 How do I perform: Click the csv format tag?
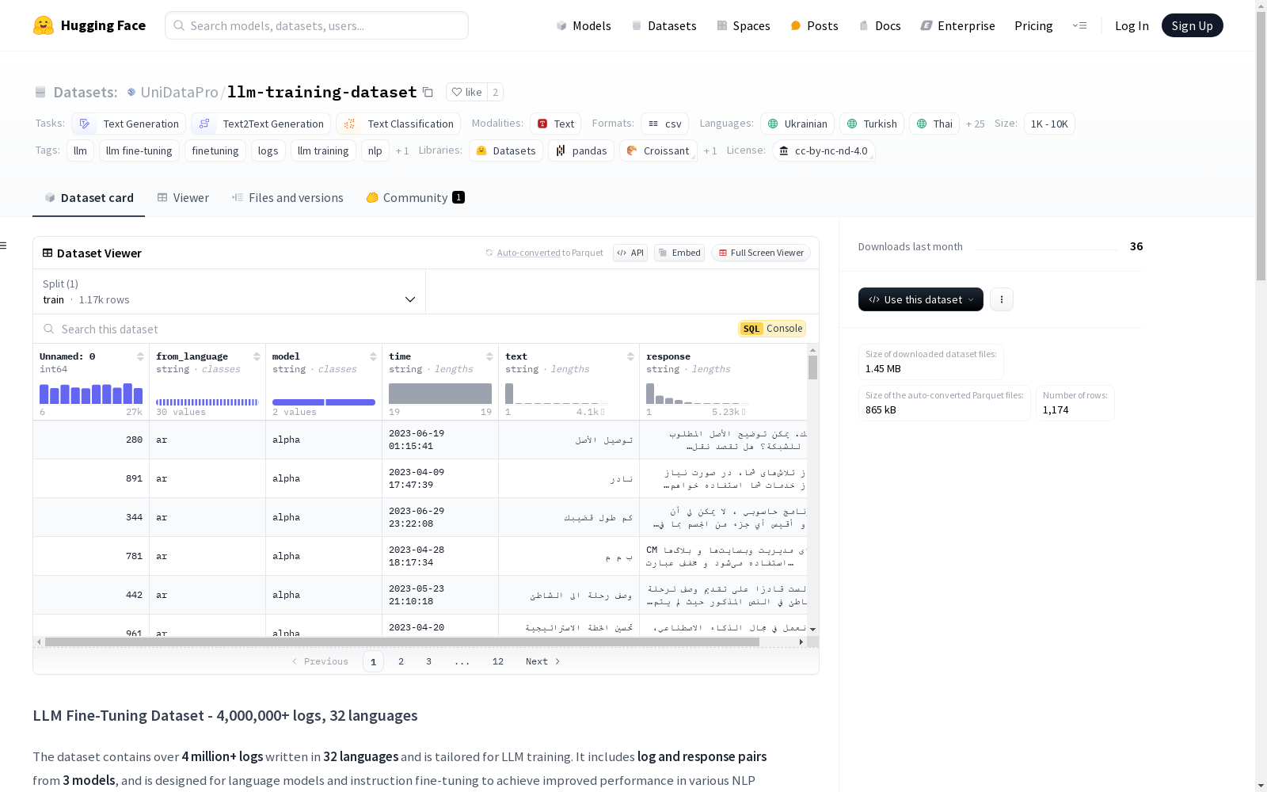point(664,124)
